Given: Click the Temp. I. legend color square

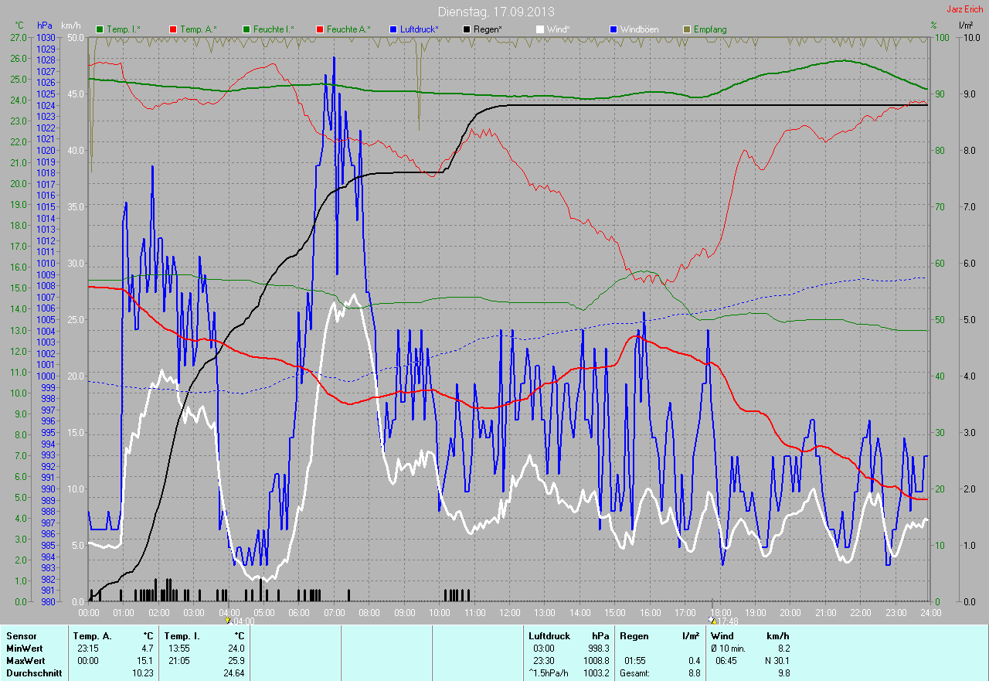Looking at the screenshot, I should (100, 29).
